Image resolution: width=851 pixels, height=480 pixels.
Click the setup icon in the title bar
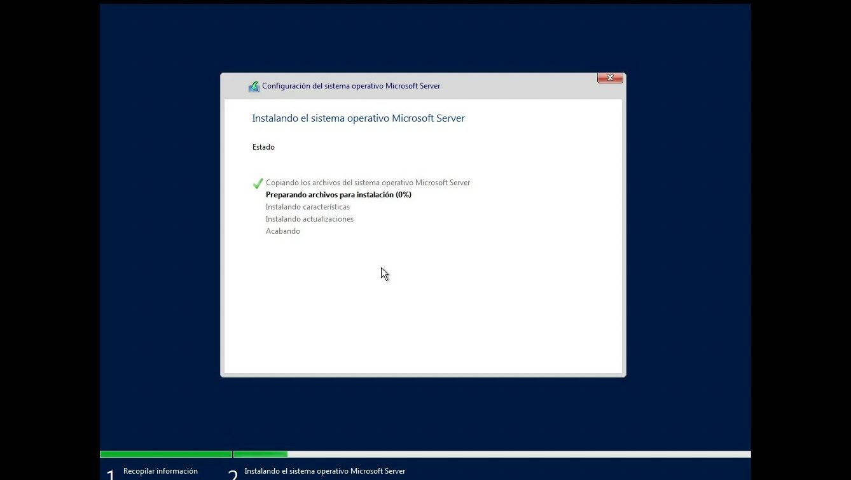click(x=254, y=87)
